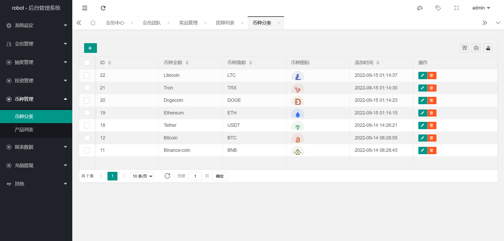Click the green add currency plus button
This screenshot has height=241, width=504.
click(90, 48)
